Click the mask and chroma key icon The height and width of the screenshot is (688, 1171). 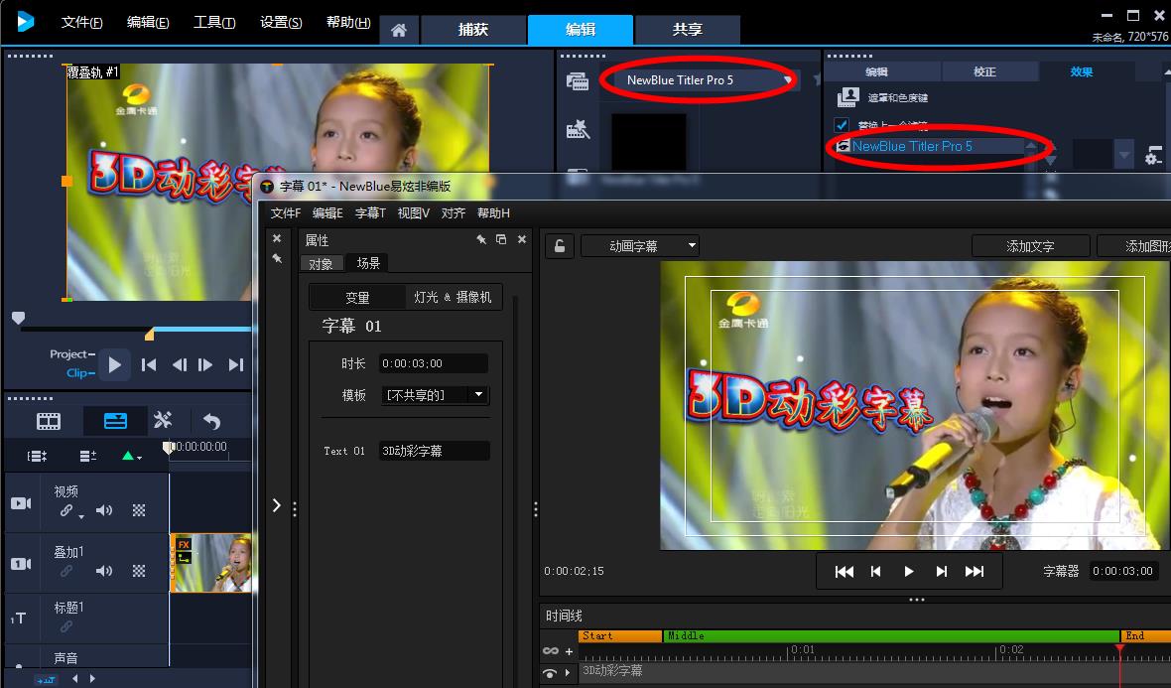click(x=847, y=97)
